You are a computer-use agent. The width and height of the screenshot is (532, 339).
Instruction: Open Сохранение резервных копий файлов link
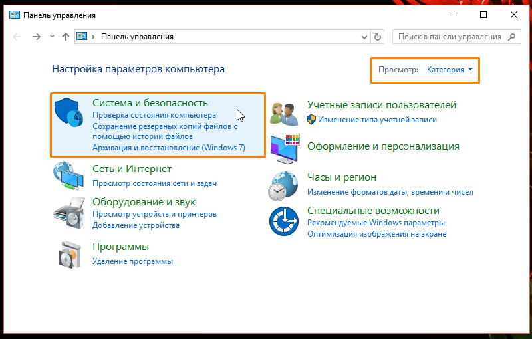click(x=165, y=131)
